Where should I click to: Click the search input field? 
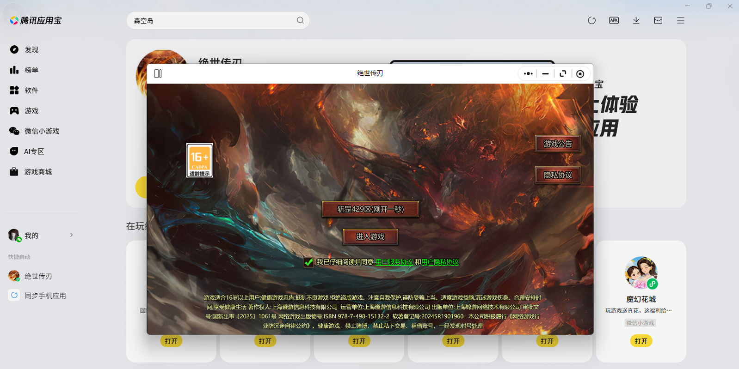[213, 21]
